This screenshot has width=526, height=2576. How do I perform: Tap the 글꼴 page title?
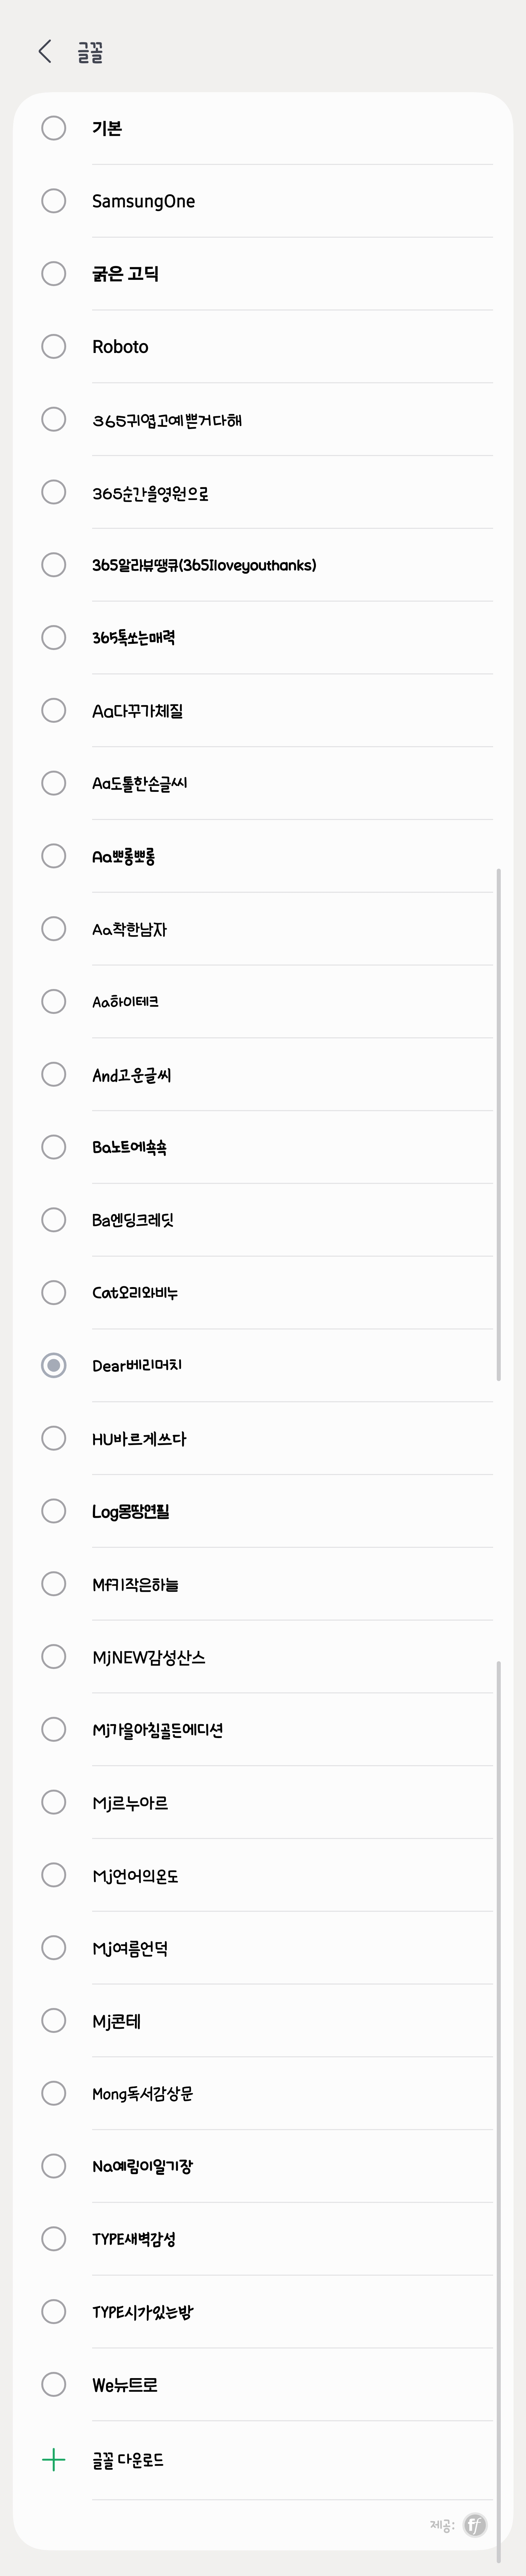[x=90, y=52]
